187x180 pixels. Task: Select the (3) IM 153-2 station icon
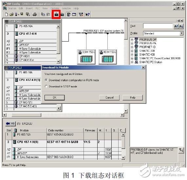(x=86, y=57)
